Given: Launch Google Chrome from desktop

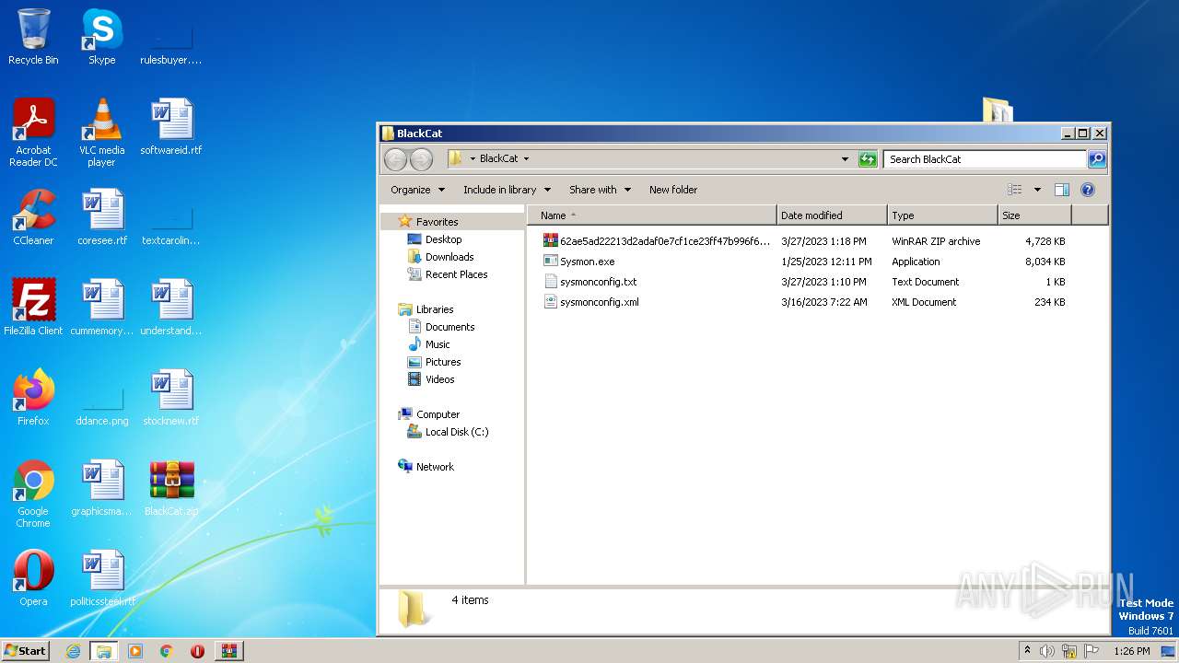Looking at the screenshot, I should 33,494.
